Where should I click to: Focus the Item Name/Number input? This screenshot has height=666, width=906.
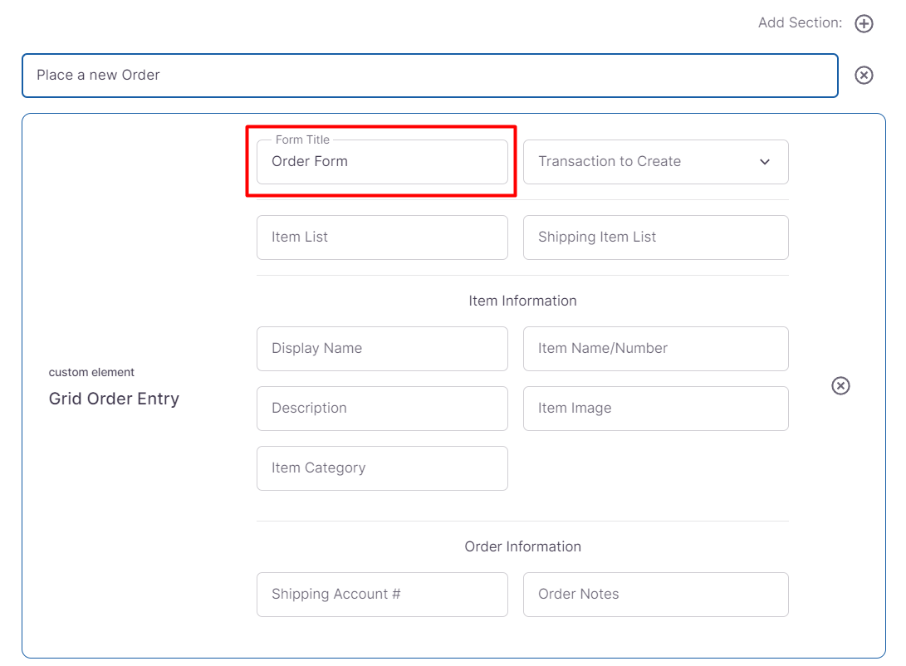point(655,349)
